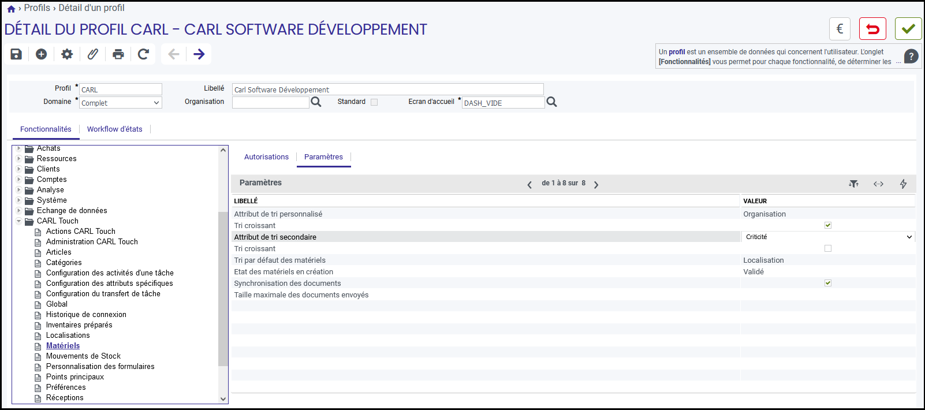Expand the Analyse tree folder
925x410 pixels.
[18, 190]
